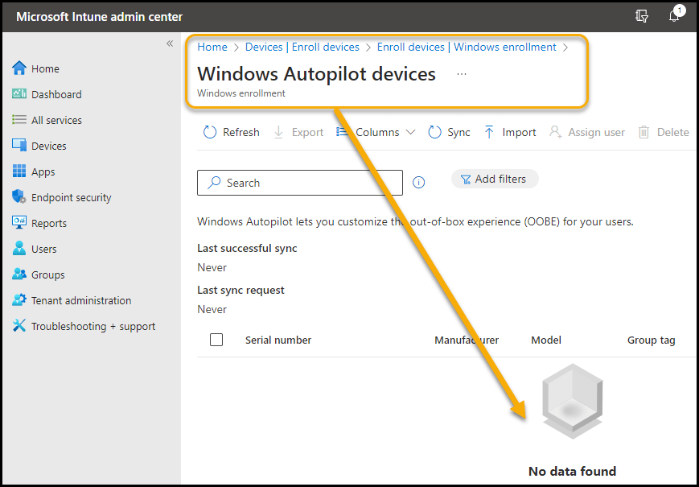The image size is (699, 487).
Task: Select Dashboard in the sidebar menu
Action: point(56,94)
